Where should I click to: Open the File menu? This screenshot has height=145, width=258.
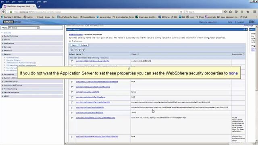(x=2, y=2)
